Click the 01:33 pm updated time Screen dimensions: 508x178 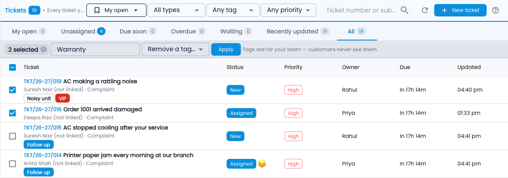point(470,113)
